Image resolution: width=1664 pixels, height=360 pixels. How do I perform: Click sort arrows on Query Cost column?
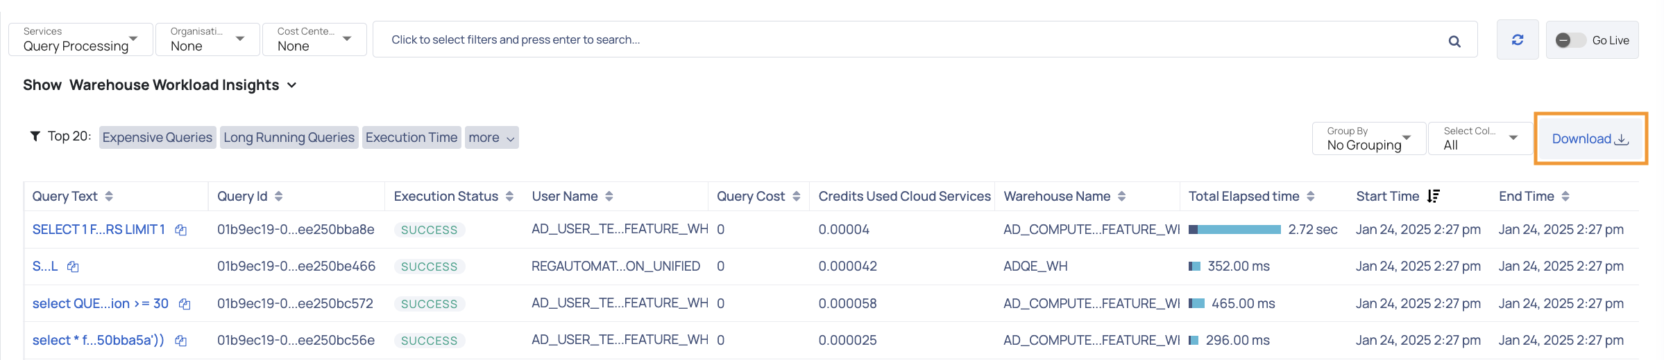click(x=796, y=197)
